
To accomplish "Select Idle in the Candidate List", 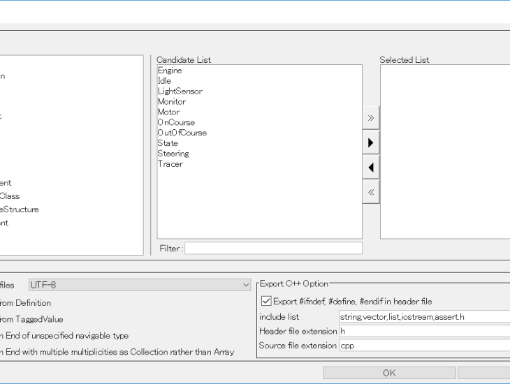I will coord(164,81).
